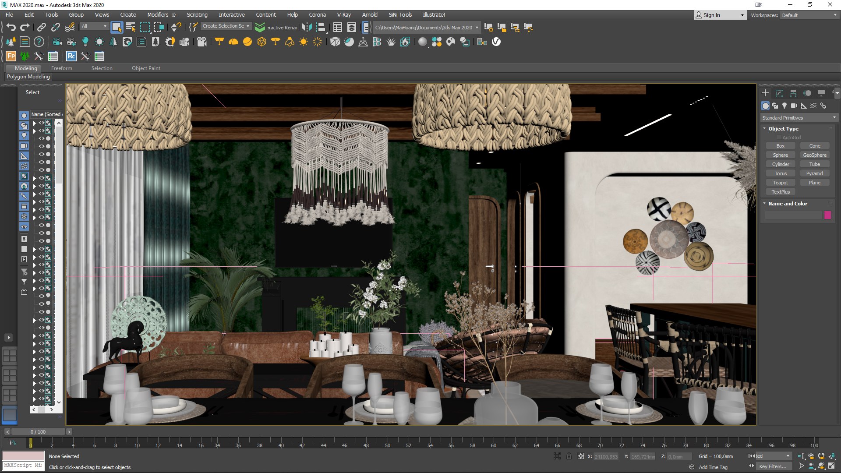The width and height of the screenshot is (841, 473).
Task: Click the time slider showing 0 / 100
Action: point(38,432)
